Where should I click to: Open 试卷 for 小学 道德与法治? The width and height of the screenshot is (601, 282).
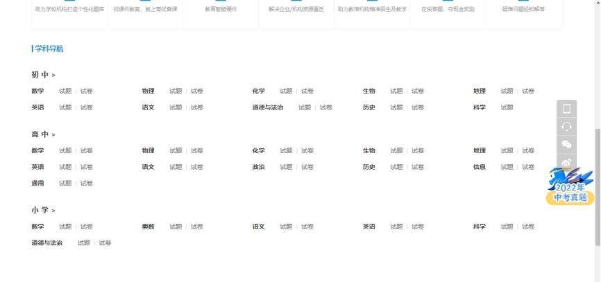[x=105, y=243]
